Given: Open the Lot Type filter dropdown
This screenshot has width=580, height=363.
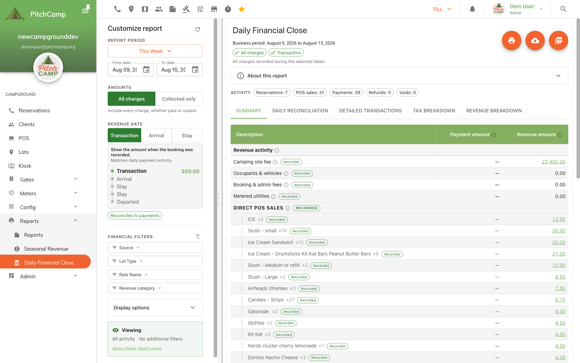Looking at the screenshot, I should pos(155,261).
